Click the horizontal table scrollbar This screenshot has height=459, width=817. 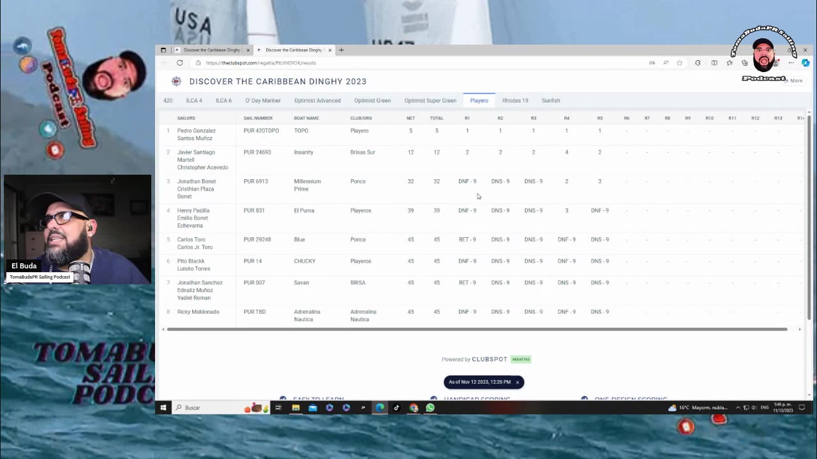click(x=477, y=329)
